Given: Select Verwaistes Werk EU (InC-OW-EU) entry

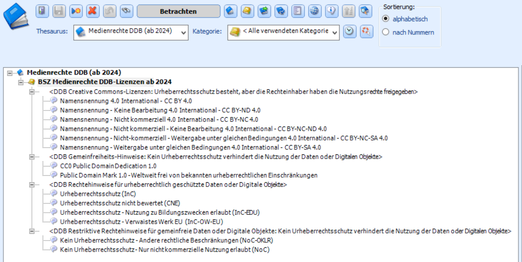Looking at the screenshot, I should (x=141, y=222).
